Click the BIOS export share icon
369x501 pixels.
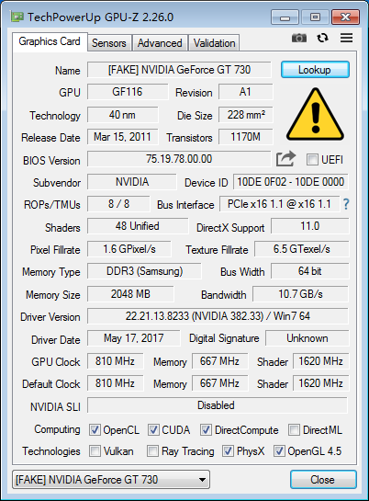click(285, 159)
